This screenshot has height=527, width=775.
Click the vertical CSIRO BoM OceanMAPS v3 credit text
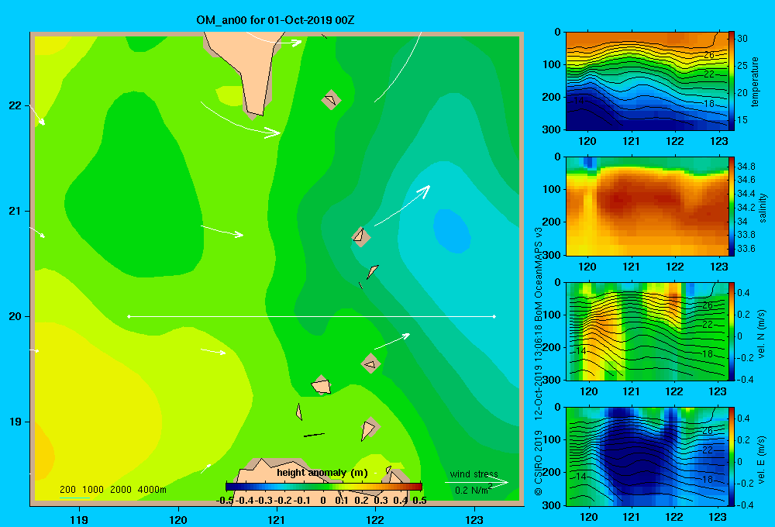click(x=539, y=361)
